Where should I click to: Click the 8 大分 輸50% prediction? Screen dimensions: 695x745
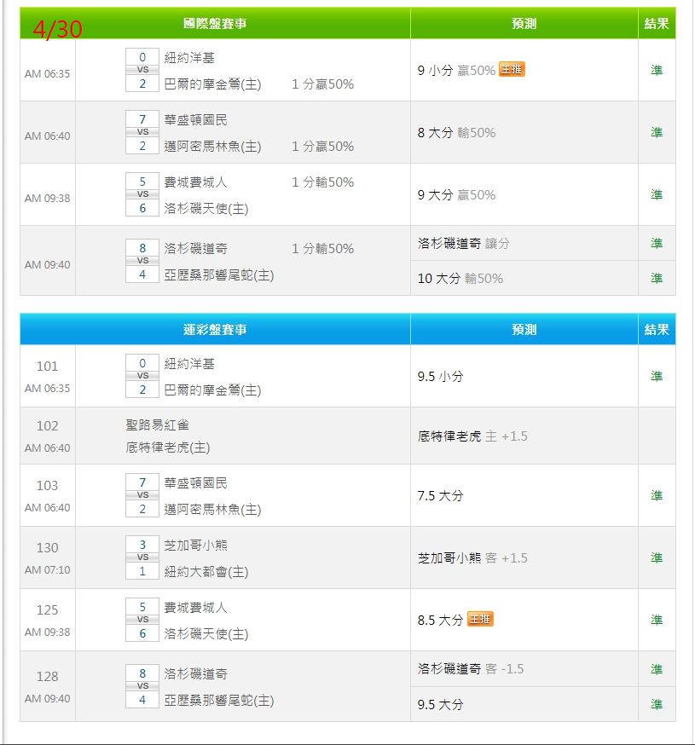[456, 133]
